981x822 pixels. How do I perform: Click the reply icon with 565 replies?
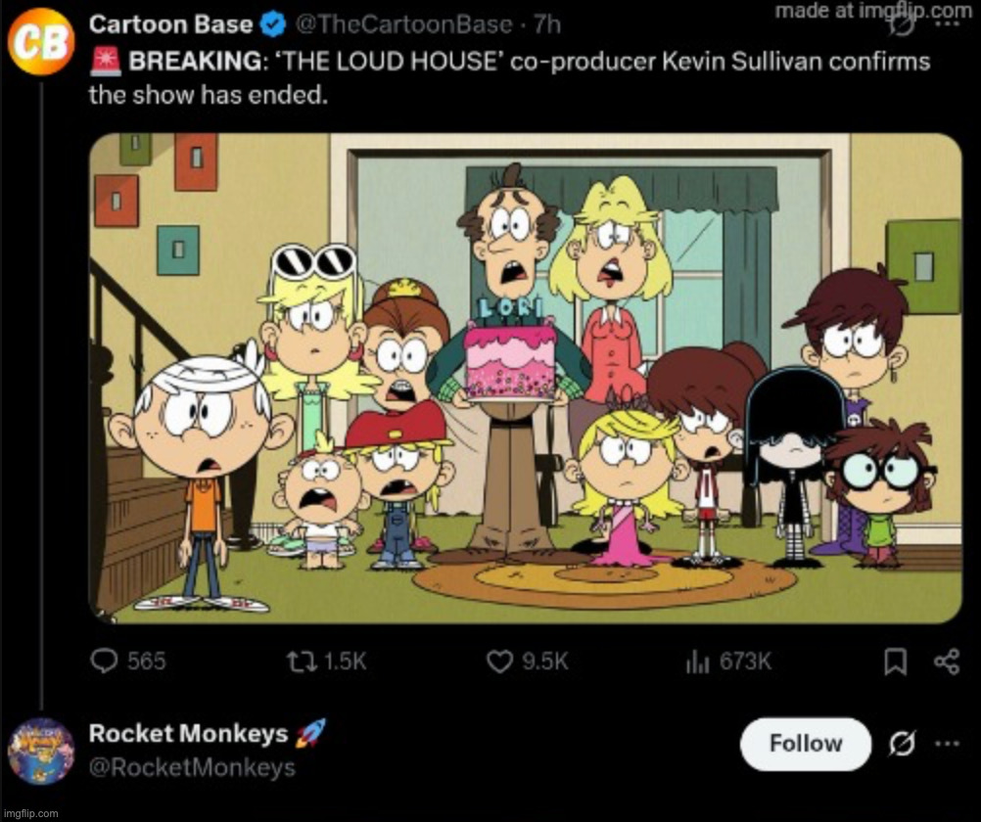105,662
